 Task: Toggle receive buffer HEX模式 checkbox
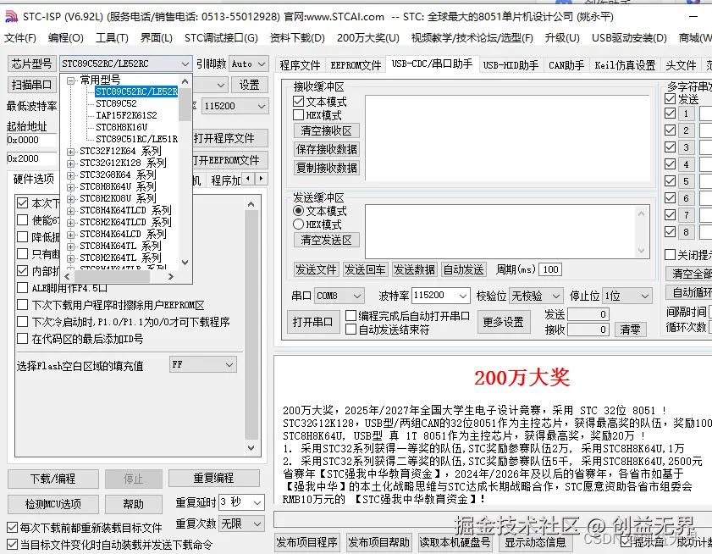298,115
